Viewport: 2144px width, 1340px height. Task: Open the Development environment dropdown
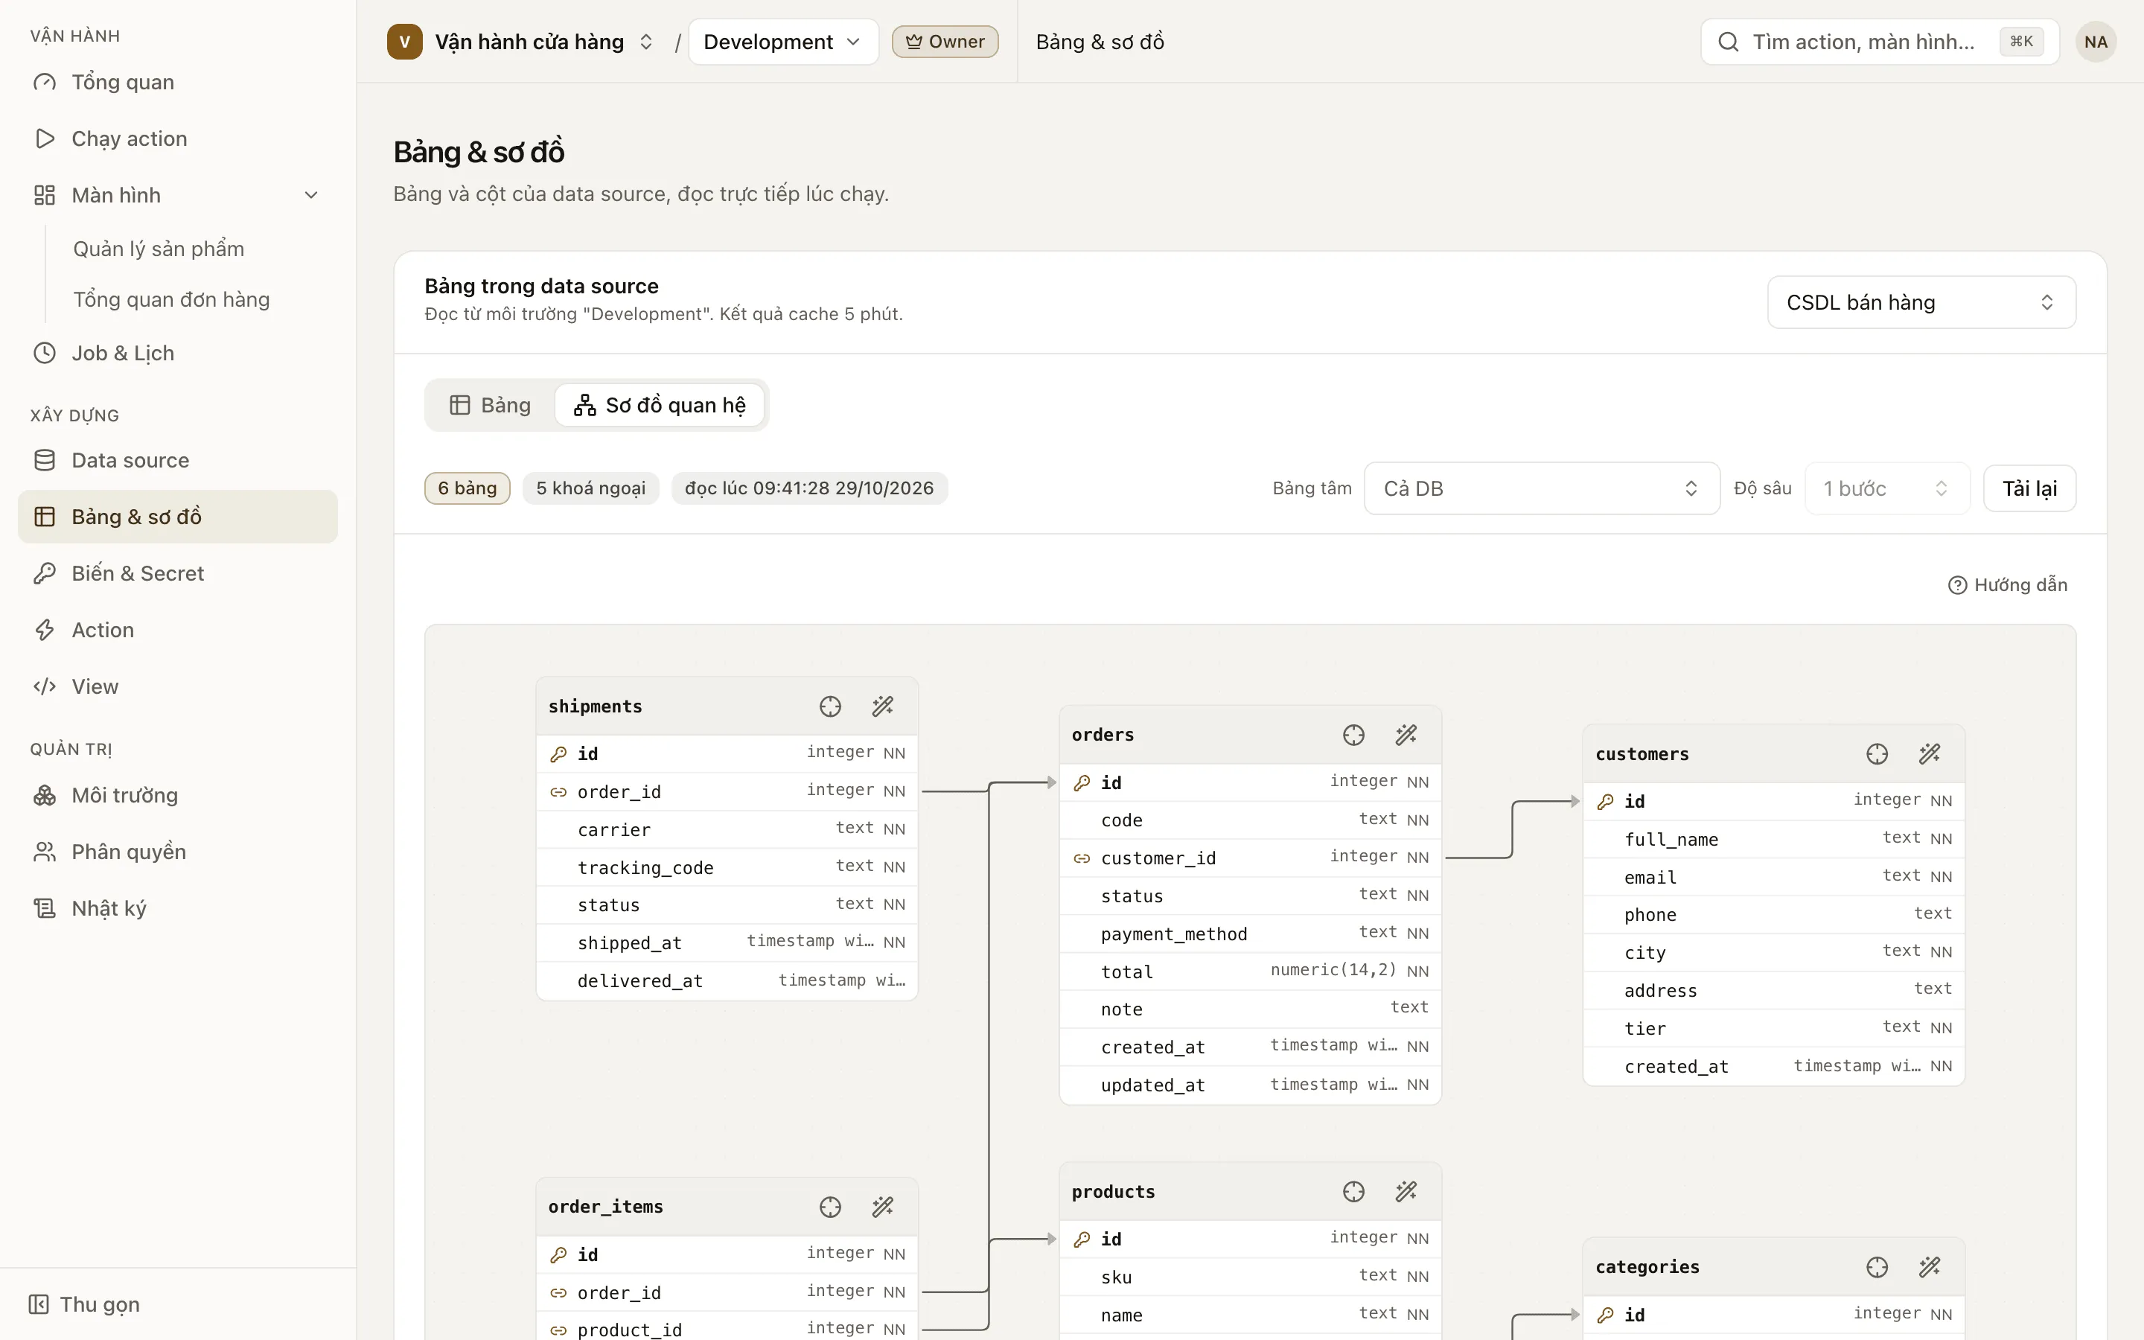coord(783,42)
